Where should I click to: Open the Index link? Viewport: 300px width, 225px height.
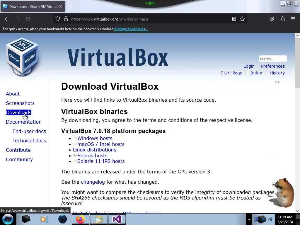pos(256,73)
